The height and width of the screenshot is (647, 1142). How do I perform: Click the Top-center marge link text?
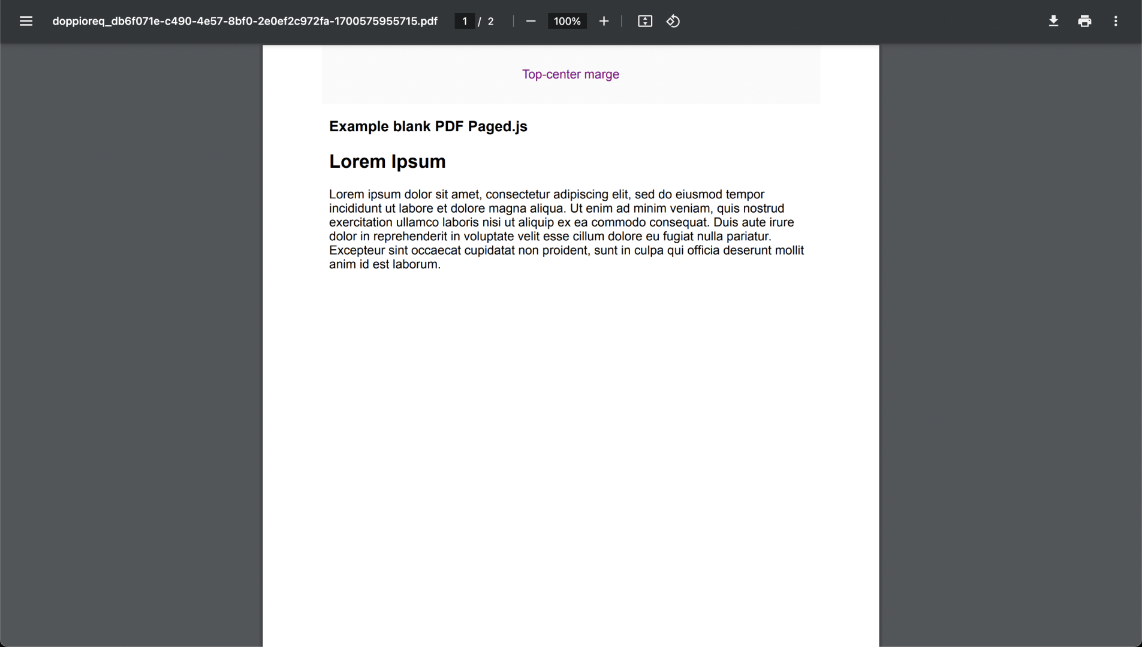click(x=570, y=74)
